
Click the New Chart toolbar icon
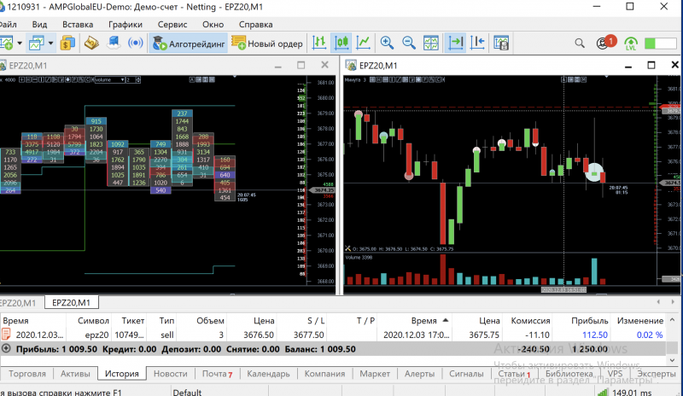pos(7,43)
